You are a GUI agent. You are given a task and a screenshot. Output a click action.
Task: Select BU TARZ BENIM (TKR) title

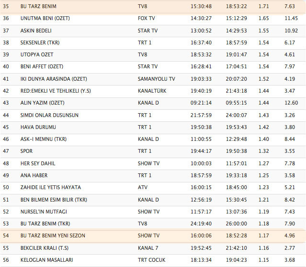(x=45, y=224)
